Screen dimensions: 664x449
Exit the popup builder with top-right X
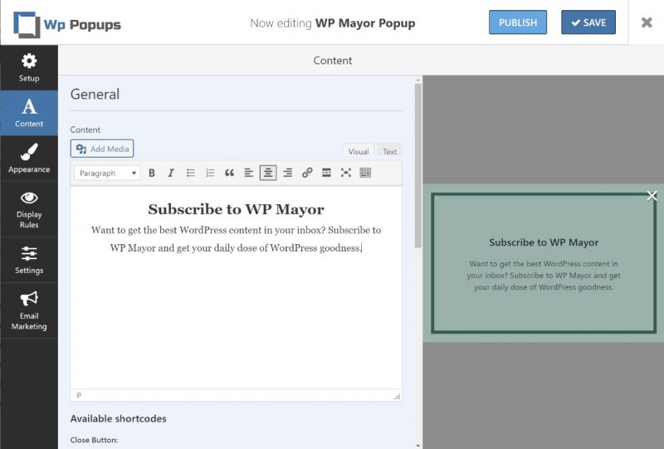tap(647, 22)
